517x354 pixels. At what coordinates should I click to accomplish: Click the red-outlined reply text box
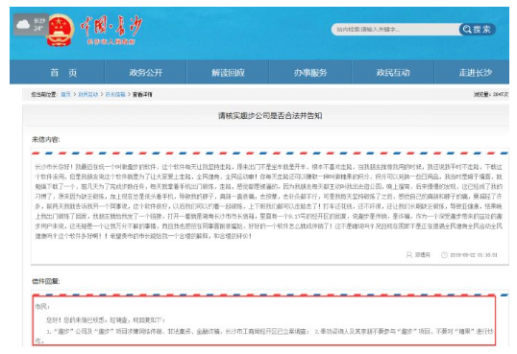click(263, 320)
